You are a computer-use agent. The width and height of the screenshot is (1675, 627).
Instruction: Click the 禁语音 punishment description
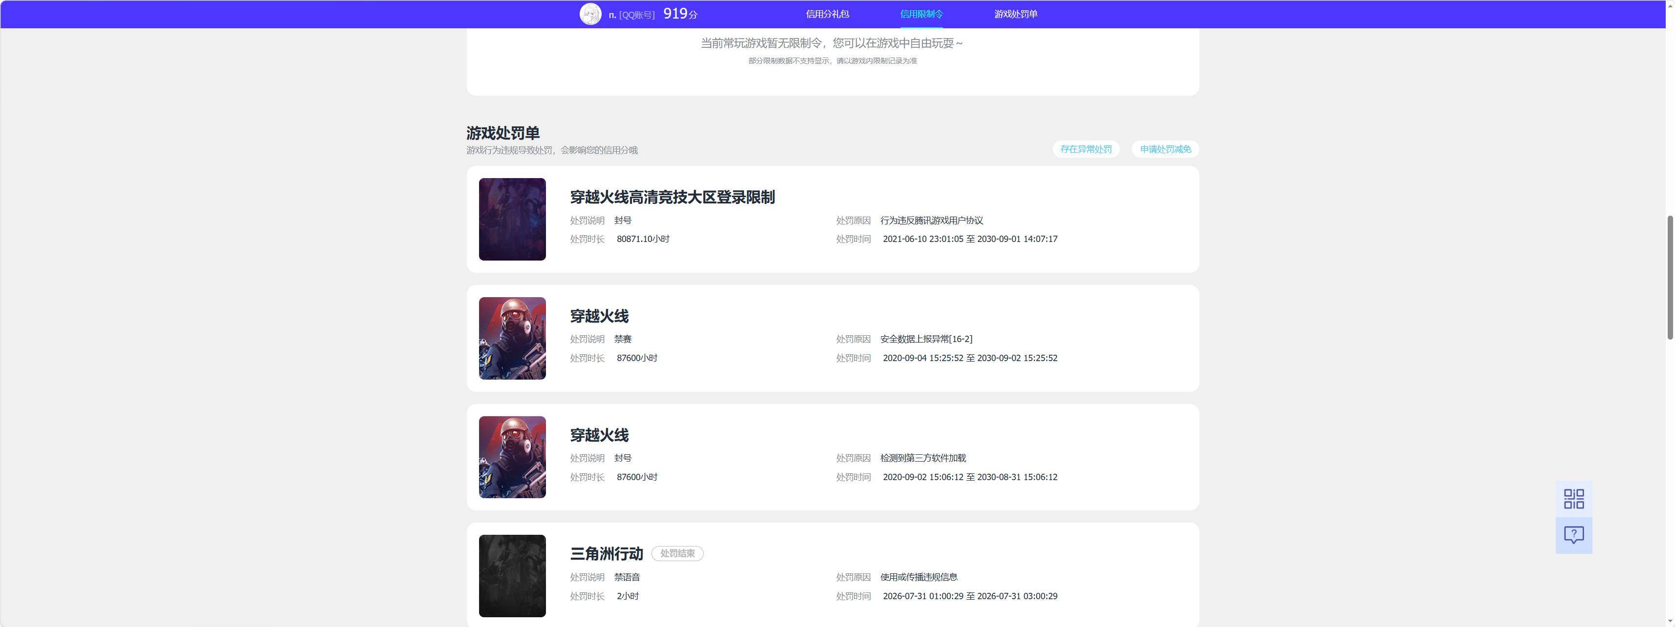tap(628, 577)
